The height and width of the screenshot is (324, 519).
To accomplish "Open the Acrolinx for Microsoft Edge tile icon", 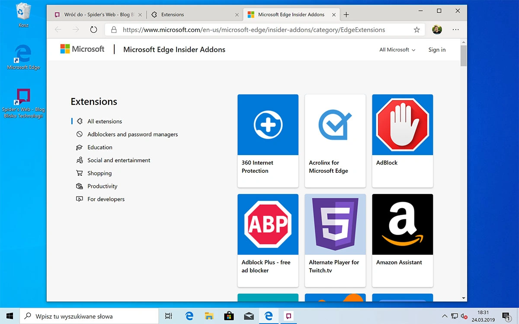I will 335,124.
